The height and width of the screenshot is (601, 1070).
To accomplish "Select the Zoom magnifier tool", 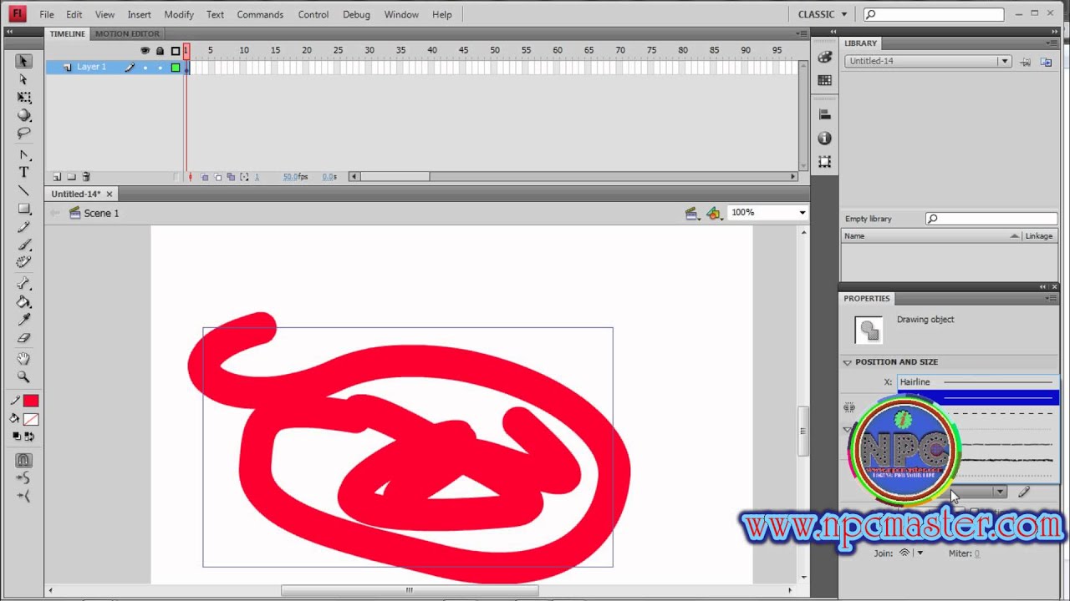I will click(23, 377).
